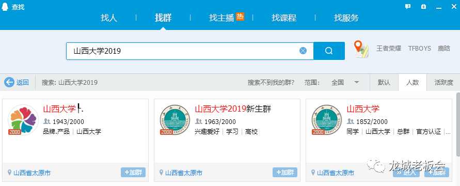Screen dimensions: 460x186
Task: Select the 找群 tab
Action: (x=164, y=18)
